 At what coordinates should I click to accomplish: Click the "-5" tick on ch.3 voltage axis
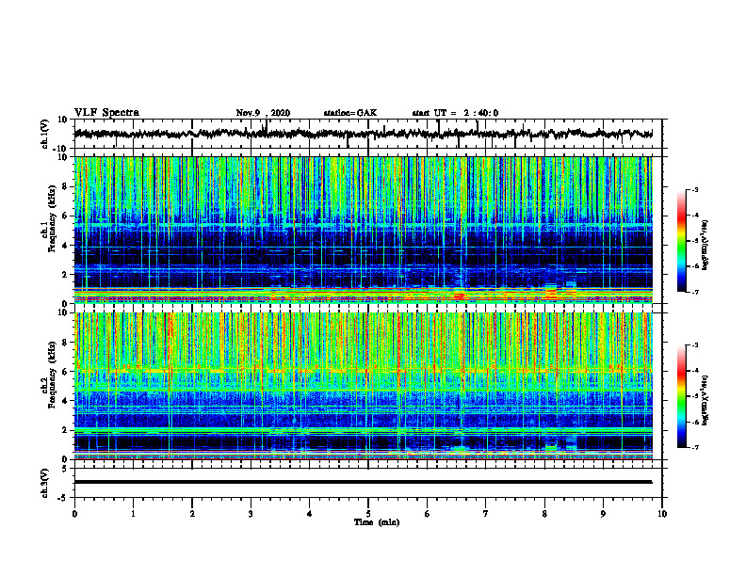coord(63,498)
